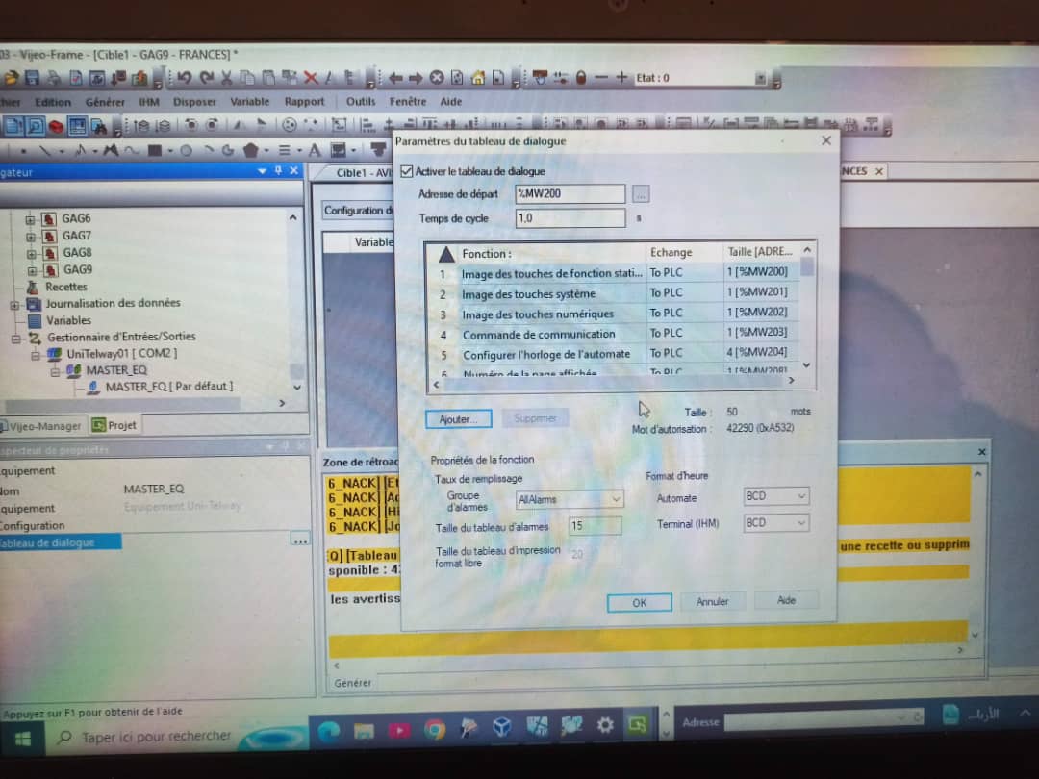Collapse Gestionnaire d'Entrées/Sorties tree node
The height and width of the screenshot is (779, 1039).
15,338
